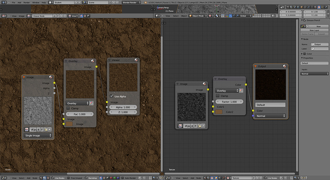Select the Alpha-only draw channel icon
Screen dimensions: 330x180
point(88,16)
